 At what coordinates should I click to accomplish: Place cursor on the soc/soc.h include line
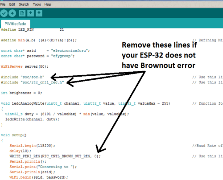(x=23, y=77)
